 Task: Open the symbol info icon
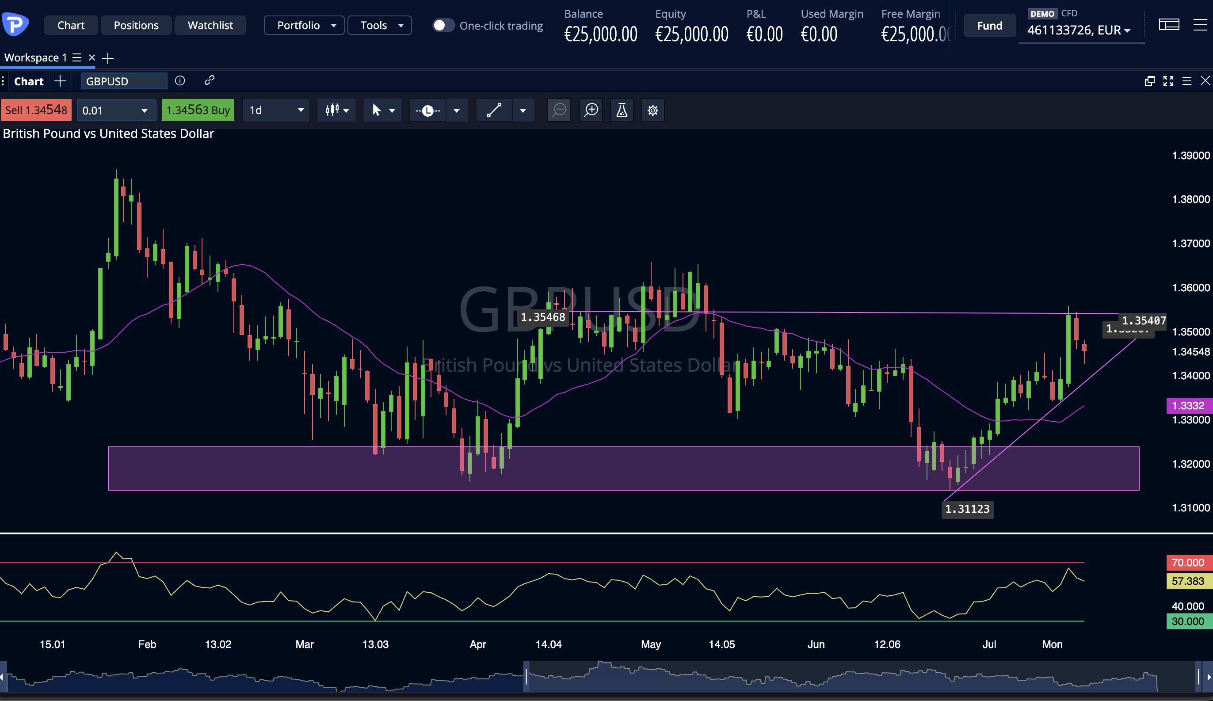pos(180,81)
